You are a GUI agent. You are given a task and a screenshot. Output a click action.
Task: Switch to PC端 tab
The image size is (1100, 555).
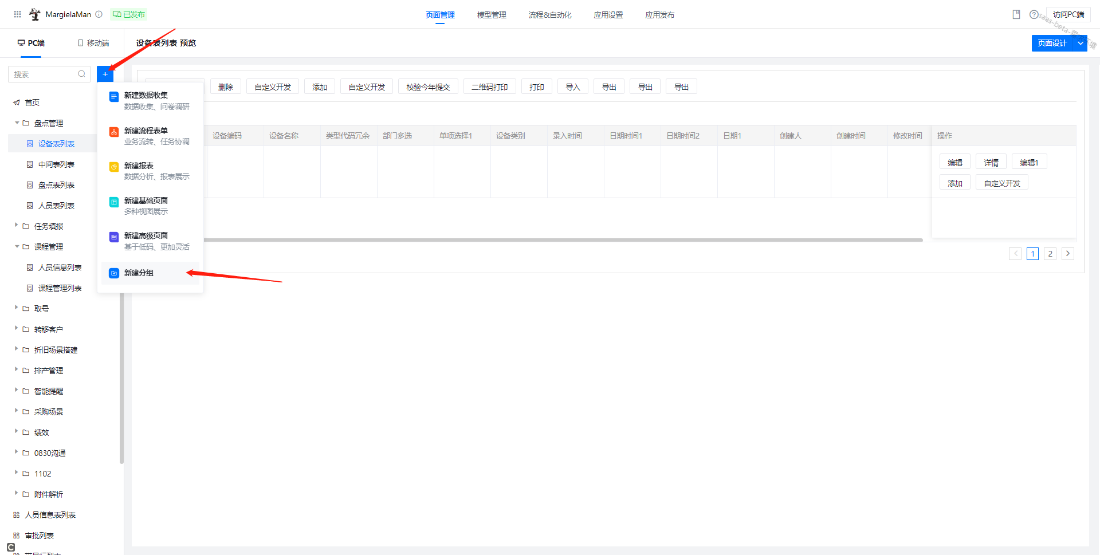pos(31,43)
